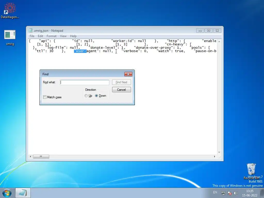Click the horizontal scrollbar right arrow
This screenshot has height=198, width=264.
pos(214,156)
